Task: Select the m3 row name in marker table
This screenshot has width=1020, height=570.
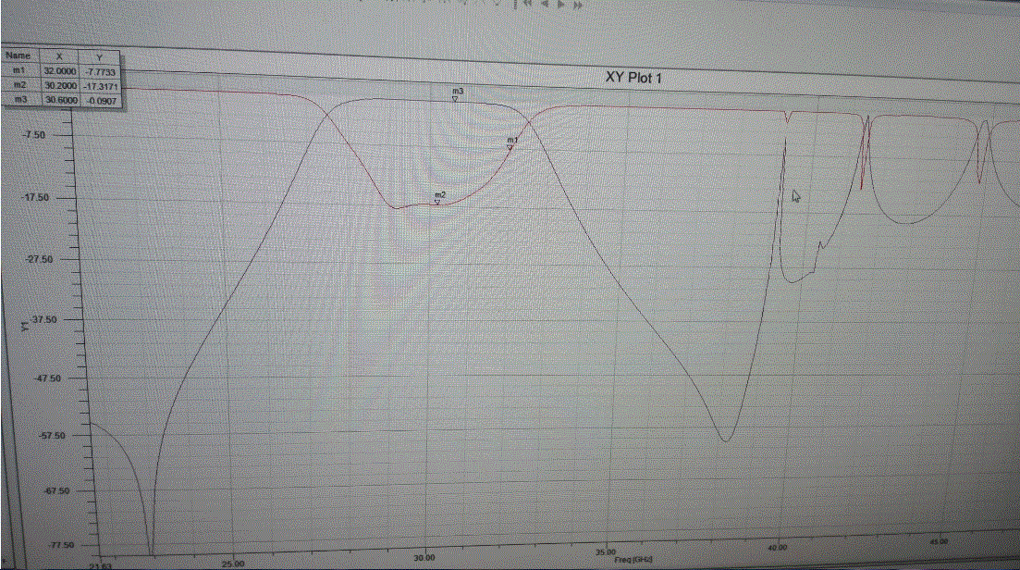Action: (20, 99)
